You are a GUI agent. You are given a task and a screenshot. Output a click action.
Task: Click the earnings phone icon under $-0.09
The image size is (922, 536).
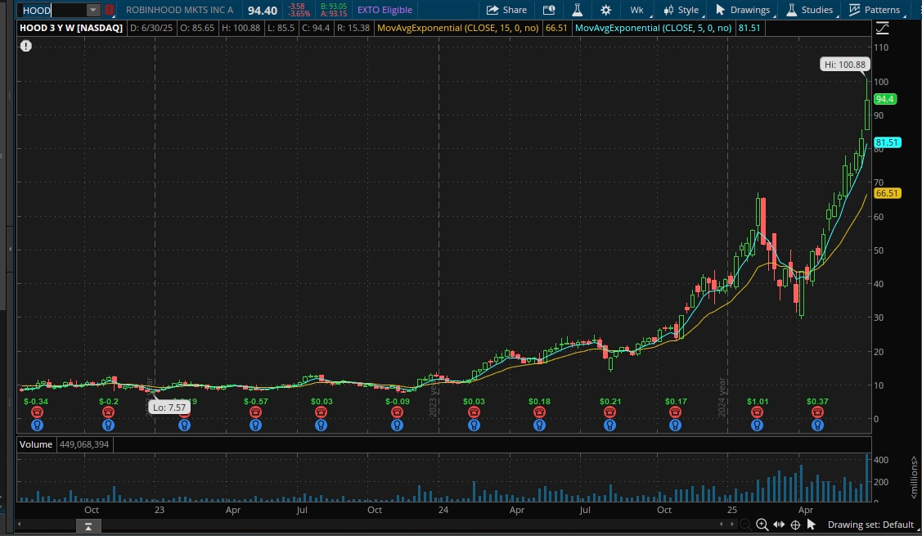(398, 412)
